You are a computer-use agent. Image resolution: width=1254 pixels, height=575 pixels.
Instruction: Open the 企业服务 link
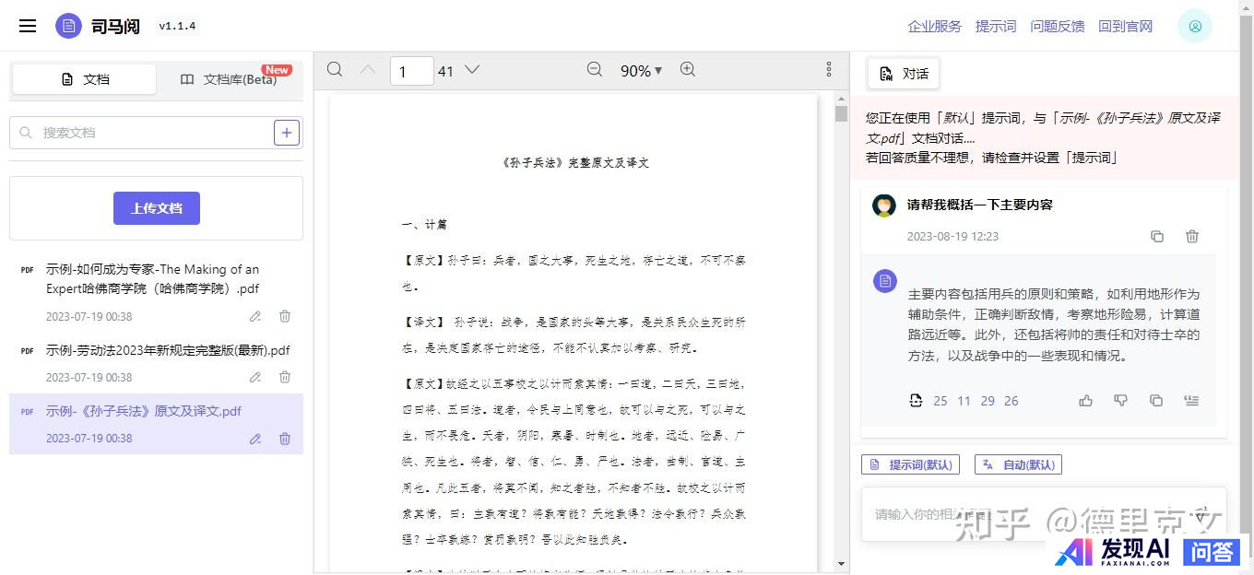point(934,26)
